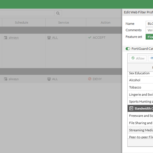Select the Freeware and Software row
The height and width of the screenshot is (153, 153).
[140, 116]
